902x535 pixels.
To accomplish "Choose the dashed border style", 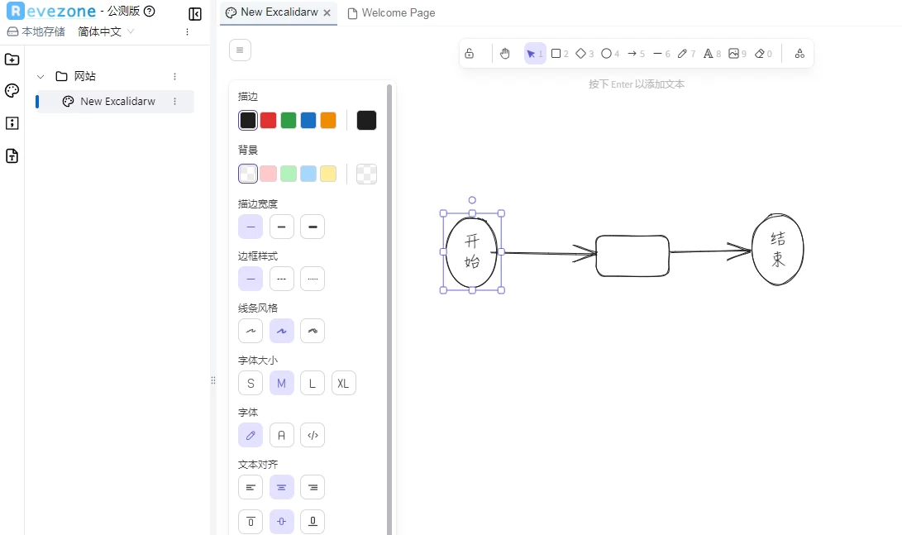I will pos(281,279).
